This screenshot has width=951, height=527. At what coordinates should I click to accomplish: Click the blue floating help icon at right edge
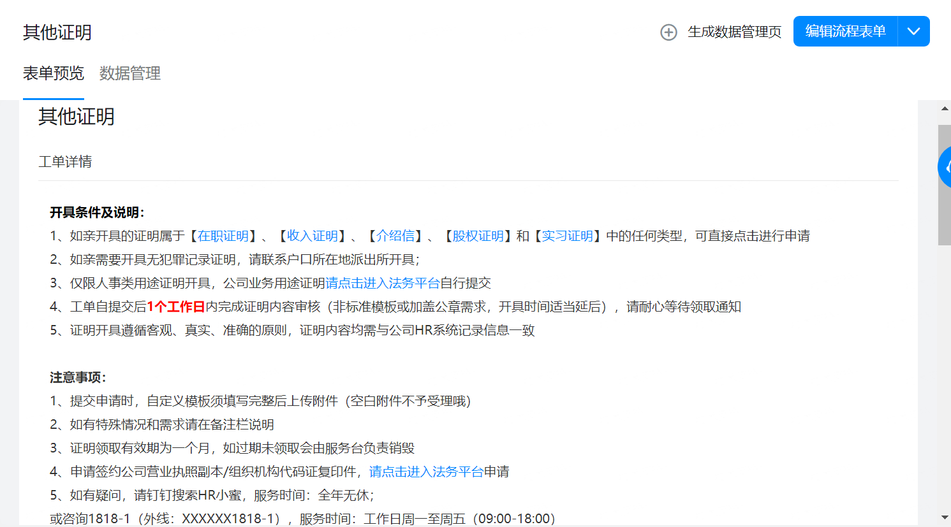point(945,167)
